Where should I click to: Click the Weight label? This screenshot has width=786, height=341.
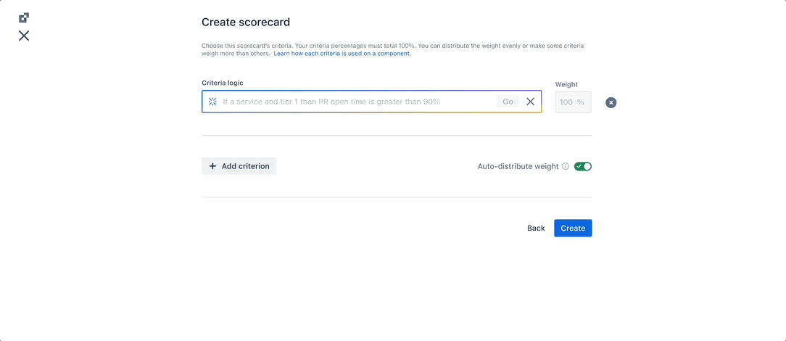point(566,84)
